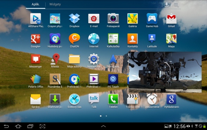Open Google Talk app

(x=94, y=99)
